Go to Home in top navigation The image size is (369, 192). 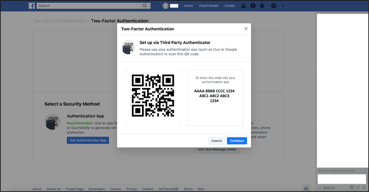188,6
